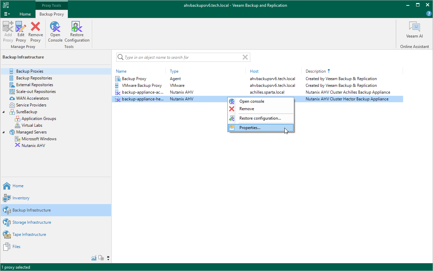The width and height of the screenshot is (433, 271).
Task: Clear the search box with X
Action: point(245,57)
